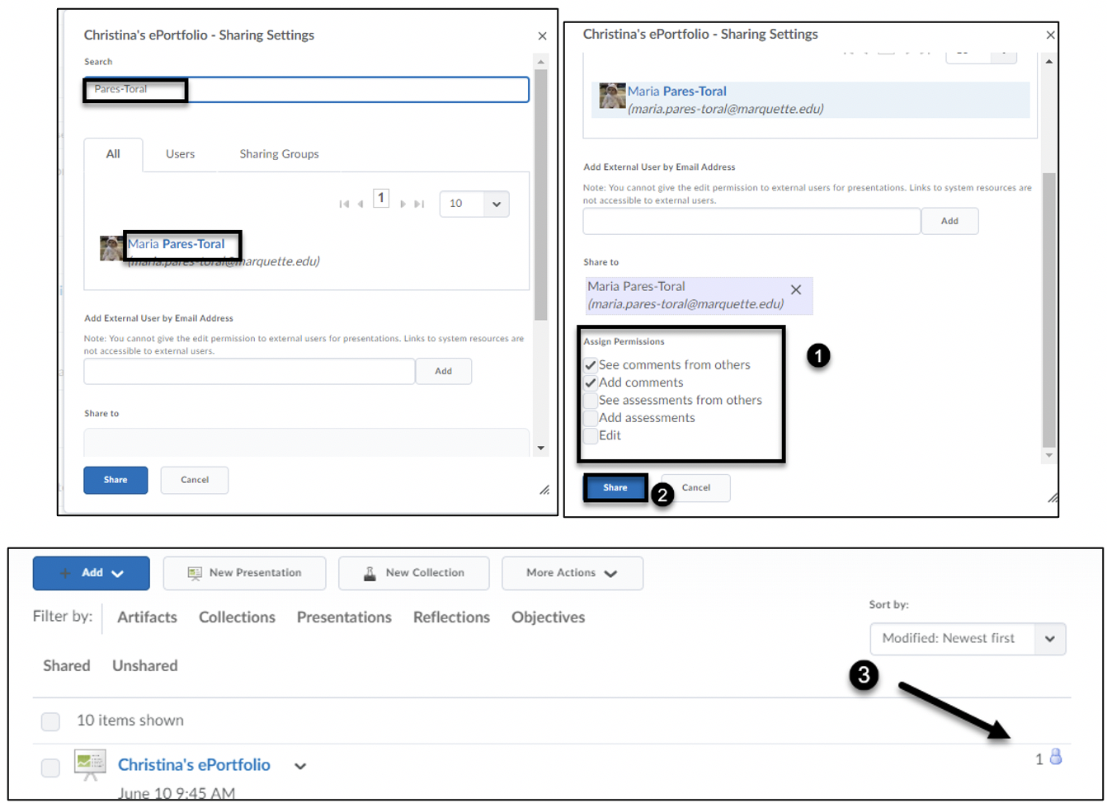Click the next page pagination arrow
The height and width of the screenshot is (803, 1107).
pos(403,204)
